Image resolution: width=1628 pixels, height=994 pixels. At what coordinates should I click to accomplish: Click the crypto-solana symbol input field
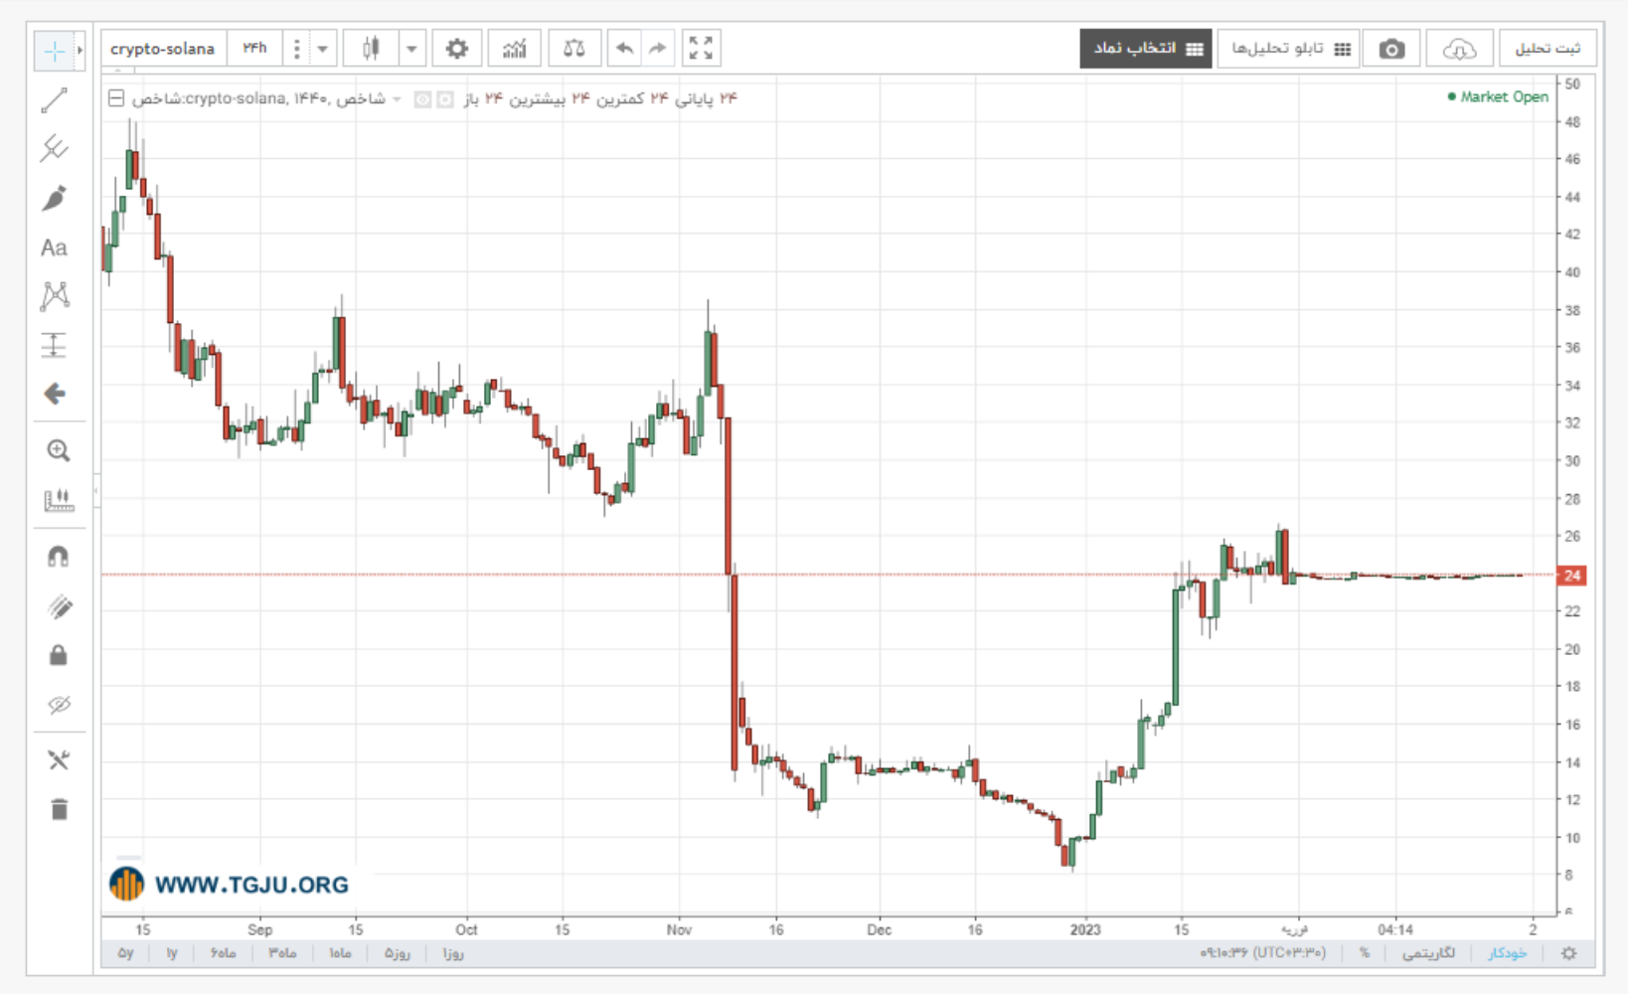(163, 49)
